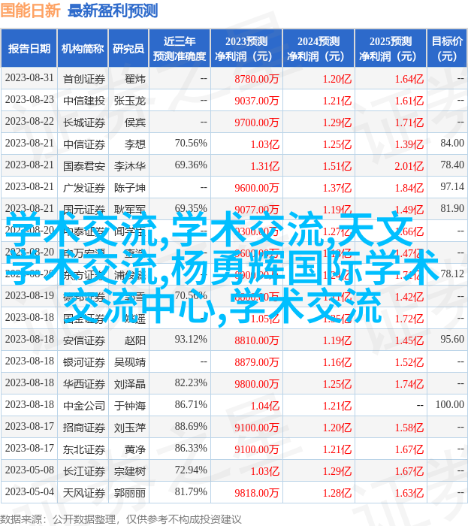
Task: Select the date cell 2023-05-08
Action: 29,470
